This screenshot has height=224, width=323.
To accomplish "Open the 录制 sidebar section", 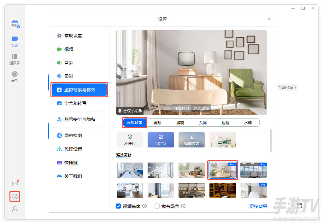I will pos(15,77).
